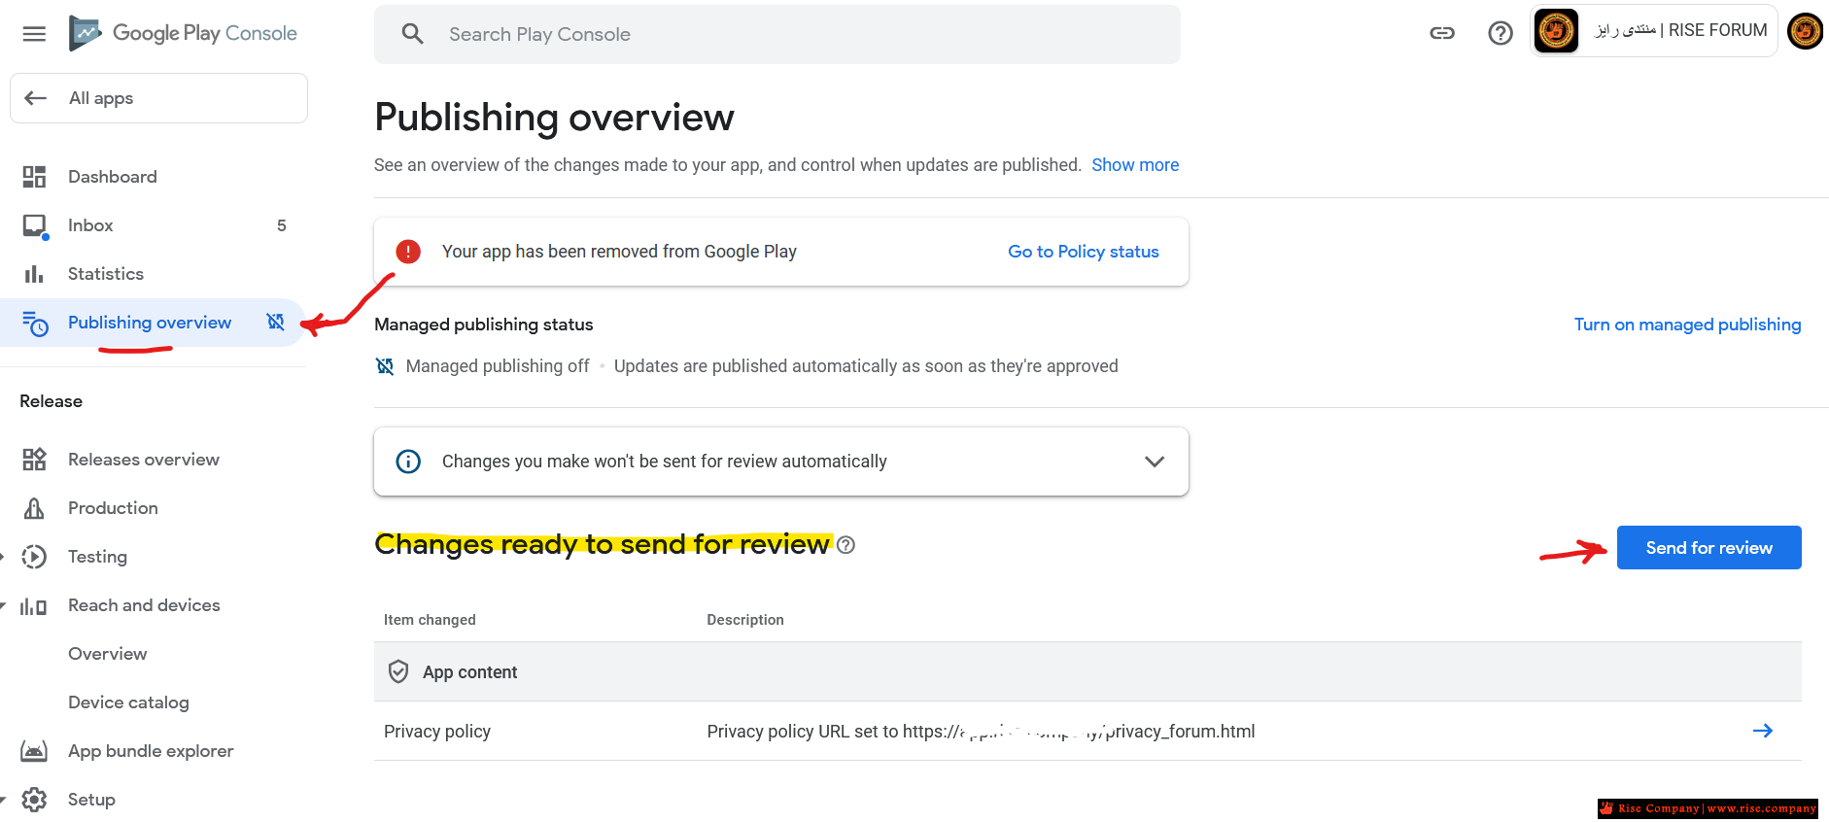Collapse the Setup section

[3, 800]
